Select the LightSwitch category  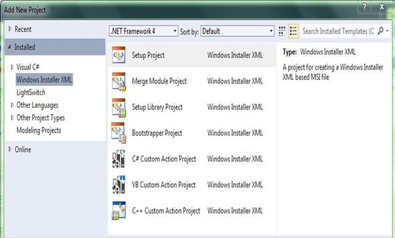31,92
